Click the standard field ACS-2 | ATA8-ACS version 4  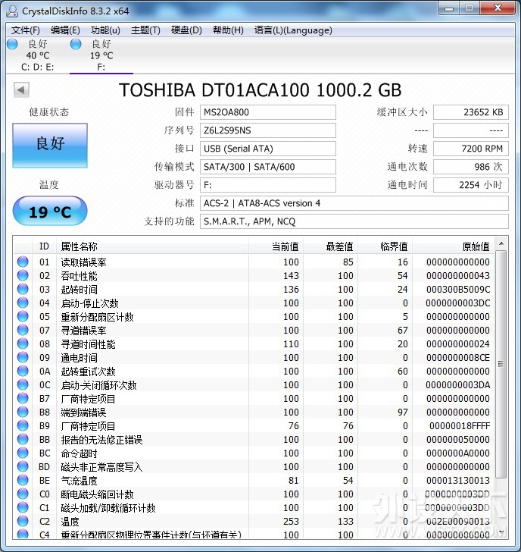354,203
